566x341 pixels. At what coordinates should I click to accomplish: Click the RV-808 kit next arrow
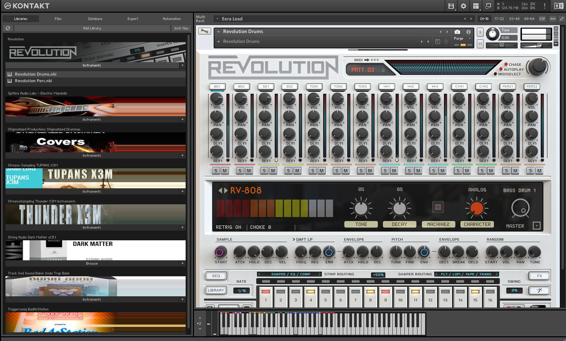[x=226, y=190]
